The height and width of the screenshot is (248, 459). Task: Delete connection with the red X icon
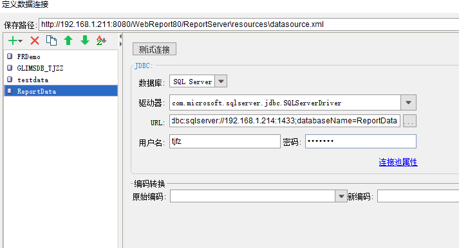pos(35,40)
